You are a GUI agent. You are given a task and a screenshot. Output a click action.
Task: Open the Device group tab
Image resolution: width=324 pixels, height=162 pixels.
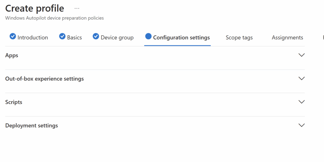point(117,37)
